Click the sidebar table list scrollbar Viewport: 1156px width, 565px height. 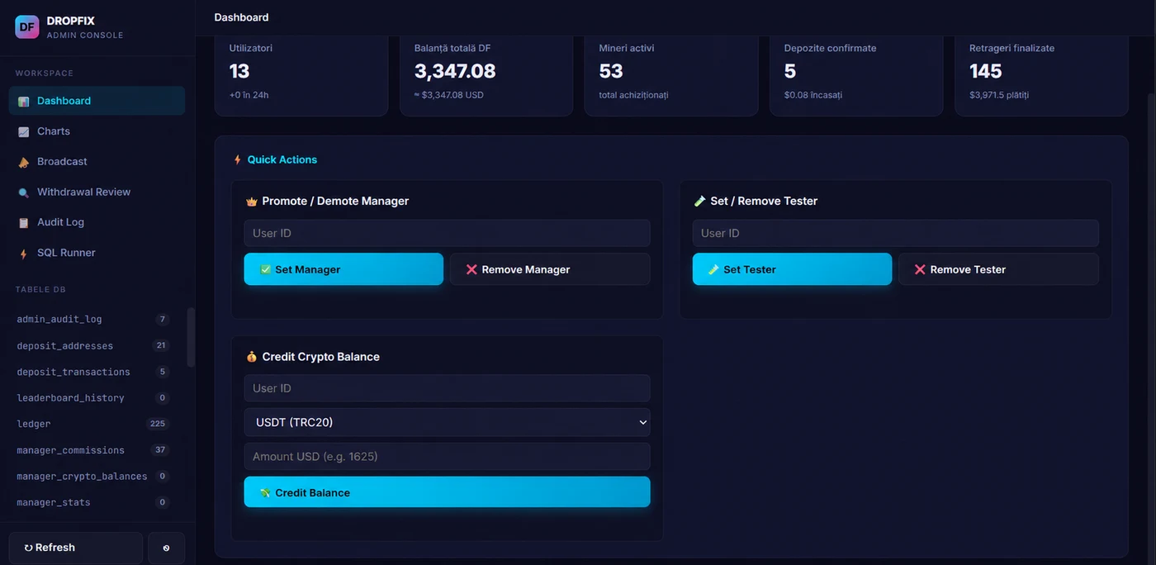[191, 337]
